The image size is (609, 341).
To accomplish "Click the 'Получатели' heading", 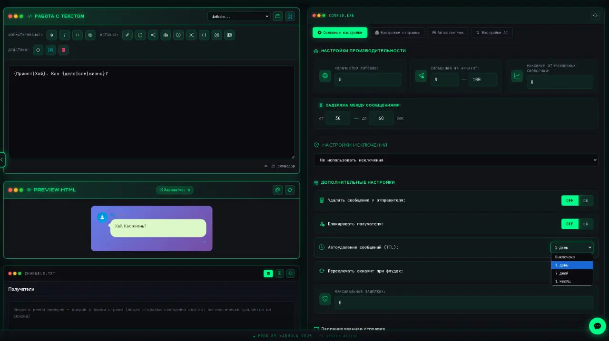I will 21,289.
